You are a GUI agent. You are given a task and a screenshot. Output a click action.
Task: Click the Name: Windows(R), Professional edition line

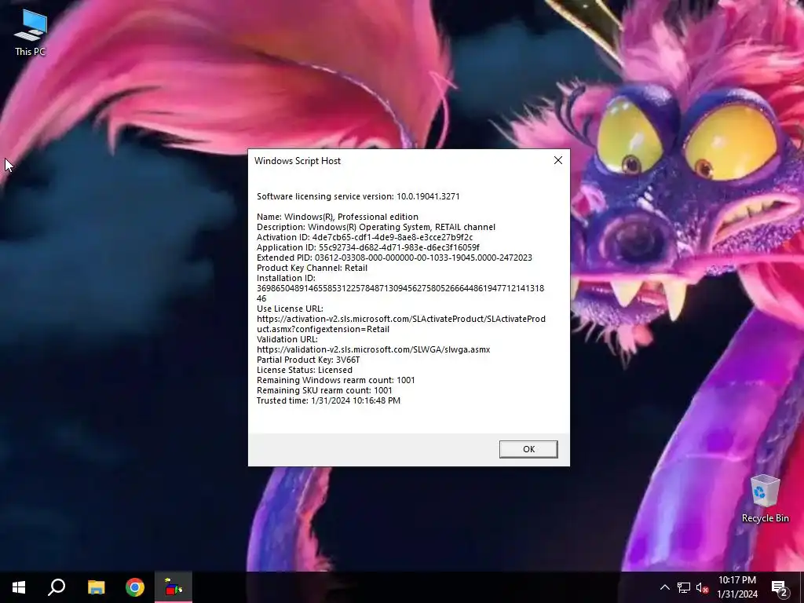[x=338, y=217]
